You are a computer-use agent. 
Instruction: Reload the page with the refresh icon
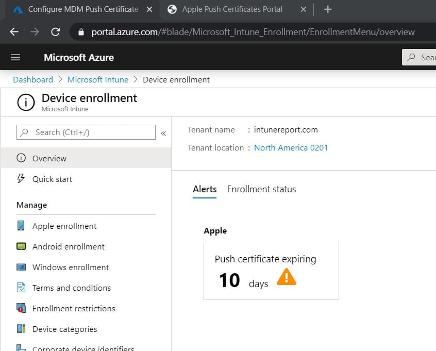56,32
